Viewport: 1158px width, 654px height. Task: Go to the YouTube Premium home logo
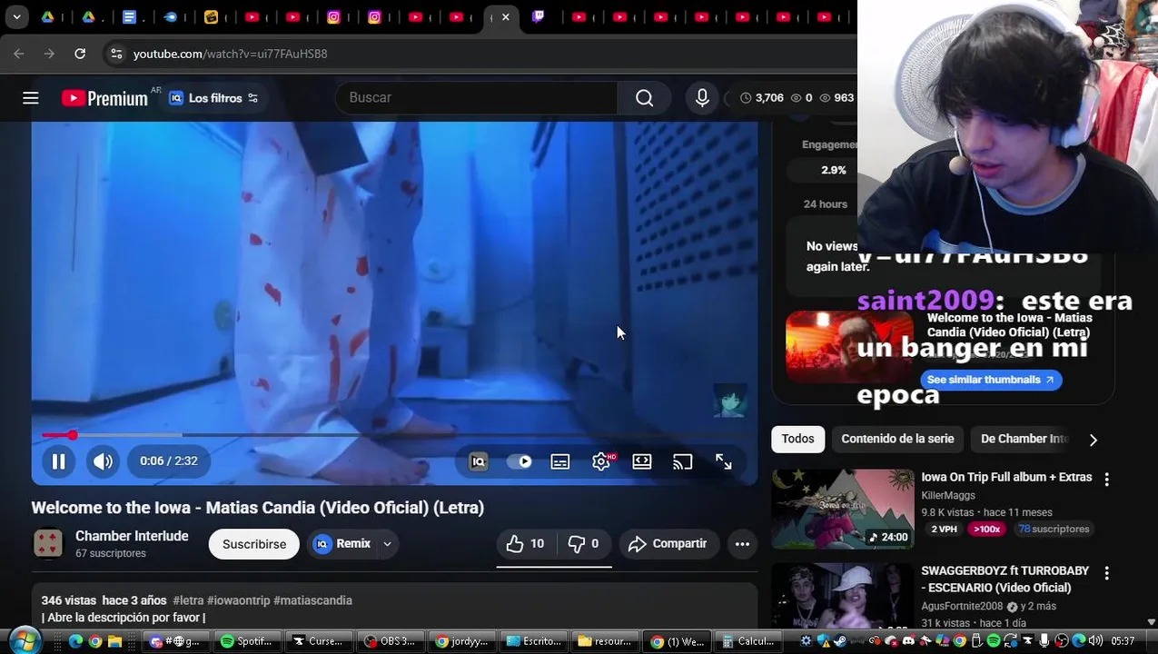(x=104, y=98)
